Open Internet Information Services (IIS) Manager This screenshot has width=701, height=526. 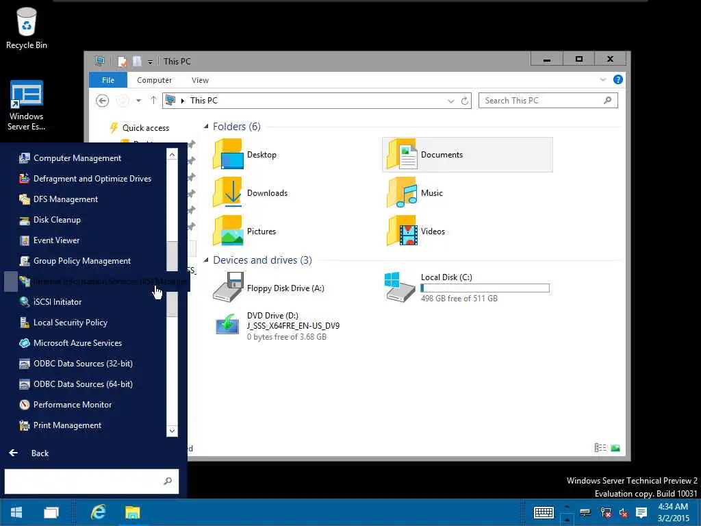[97, 281]
